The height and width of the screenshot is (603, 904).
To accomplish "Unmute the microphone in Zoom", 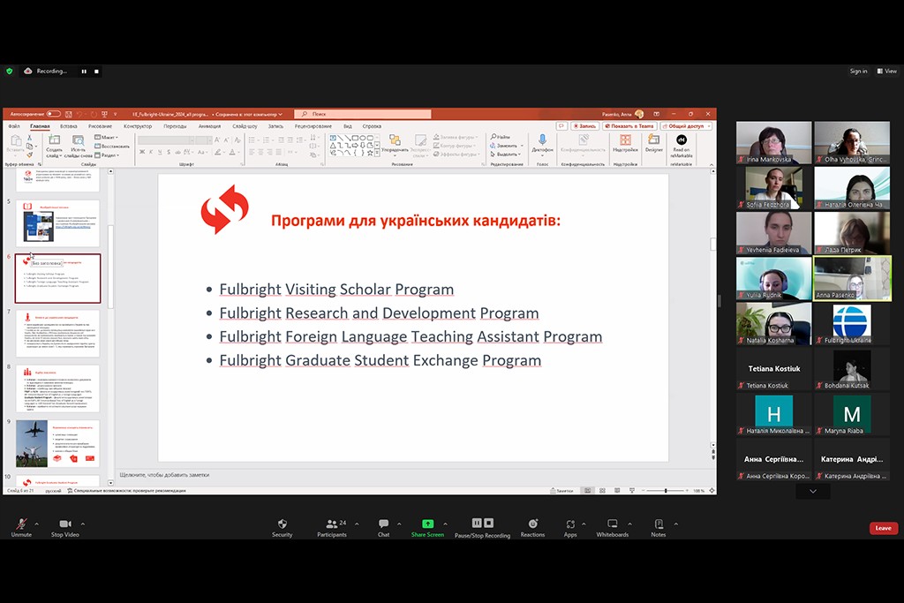I will point(21,524).
